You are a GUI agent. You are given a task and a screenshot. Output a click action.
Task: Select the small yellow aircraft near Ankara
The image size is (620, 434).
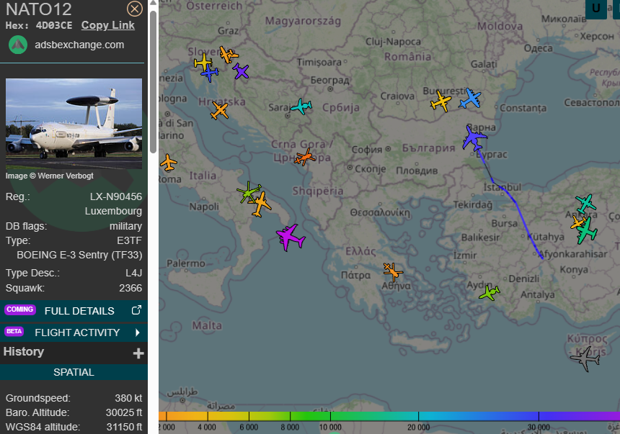577,222
